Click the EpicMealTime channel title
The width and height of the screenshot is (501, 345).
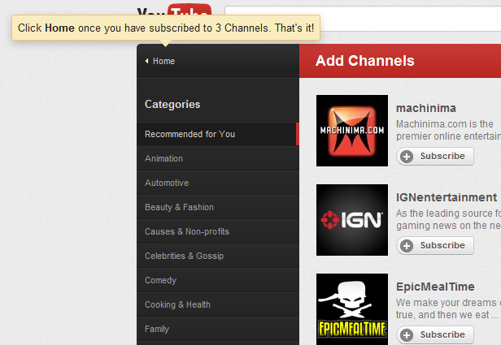click(435, 287)
